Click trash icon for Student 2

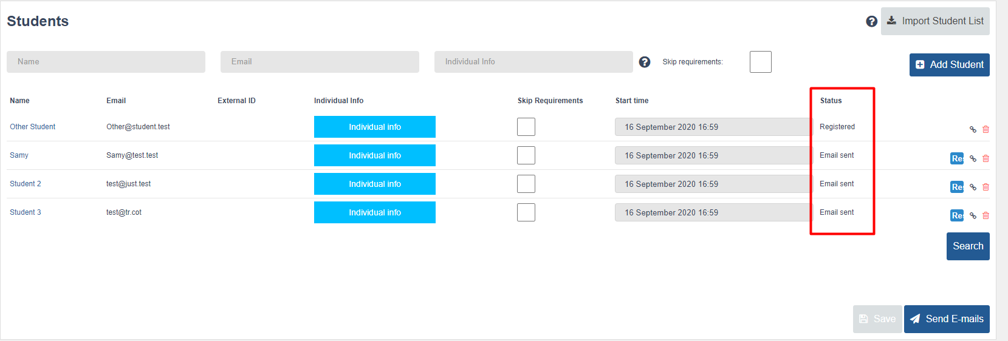(986, 187)
